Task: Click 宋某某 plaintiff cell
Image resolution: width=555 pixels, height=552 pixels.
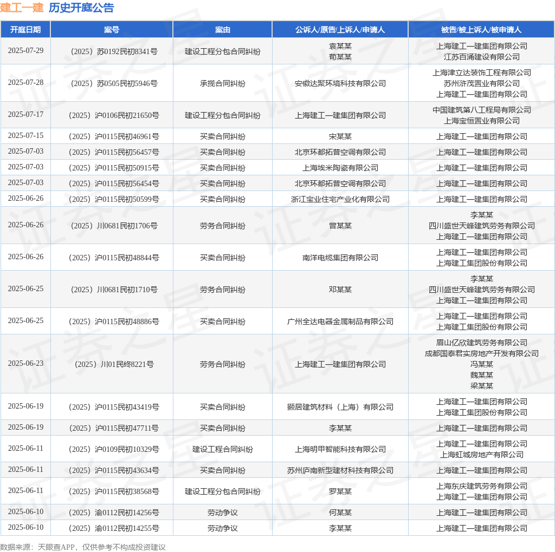Action: pos(340,136)
